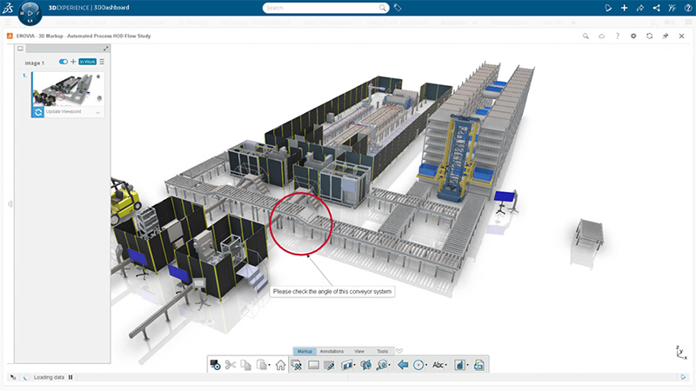
Task: Click the settings gear icon in widget header
Action: pyautogui.click(x=633, y=36)
